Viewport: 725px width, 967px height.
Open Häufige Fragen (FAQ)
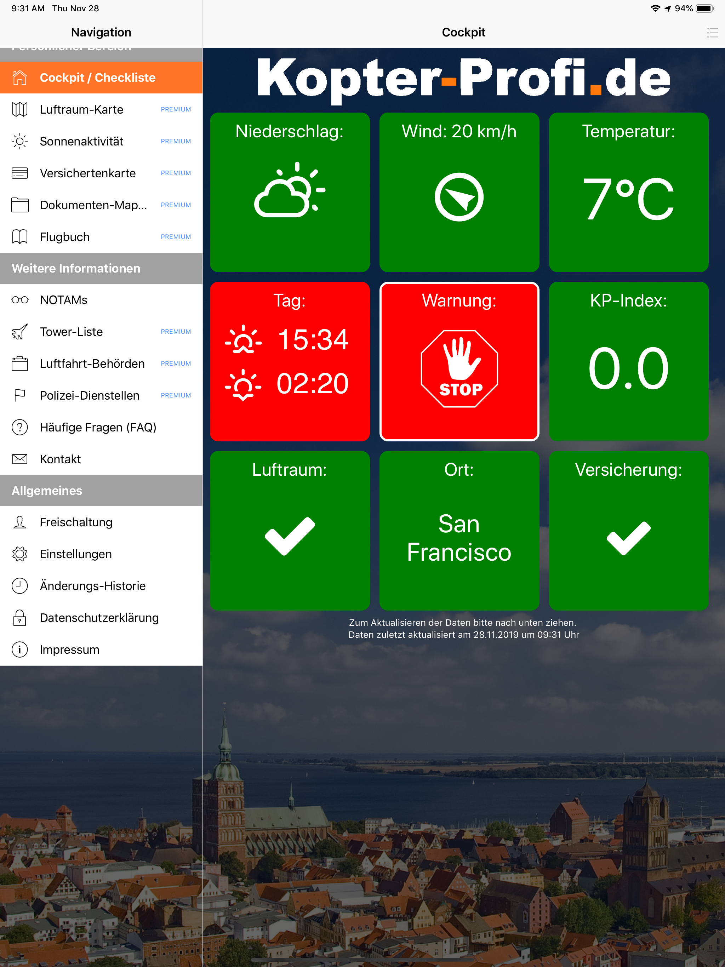(x=102, y=427)
